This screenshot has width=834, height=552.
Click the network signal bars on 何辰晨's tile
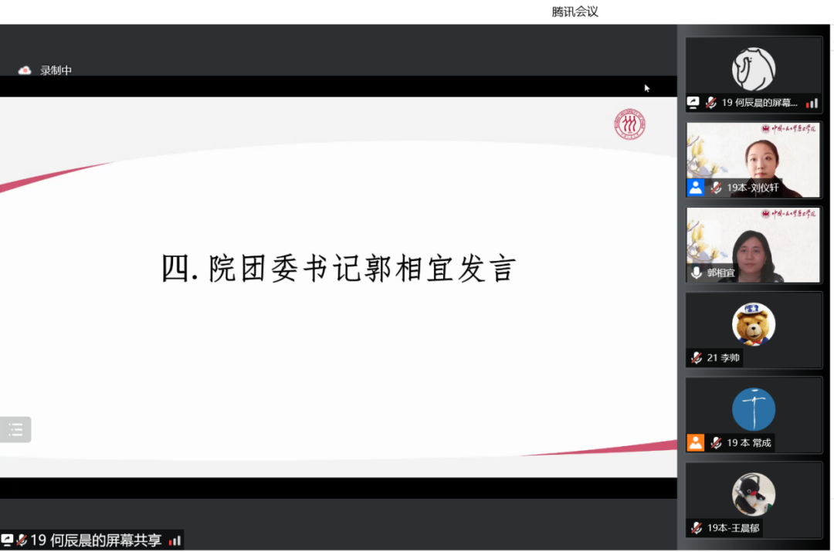[812, 103]
